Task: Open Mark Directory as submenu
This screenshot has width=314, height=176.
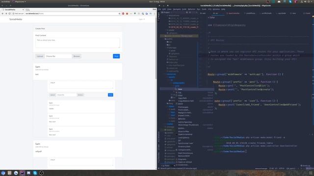Action: pyautogui.click(x=194, y=153)
